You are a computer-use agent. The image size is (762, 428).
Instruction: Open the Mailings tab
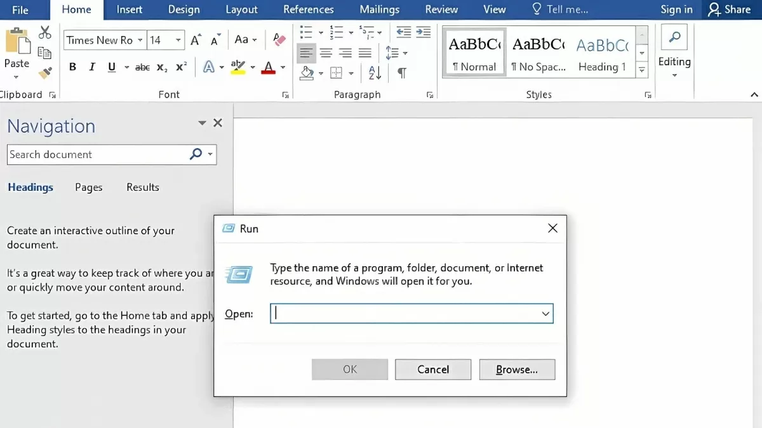(379, 10)
